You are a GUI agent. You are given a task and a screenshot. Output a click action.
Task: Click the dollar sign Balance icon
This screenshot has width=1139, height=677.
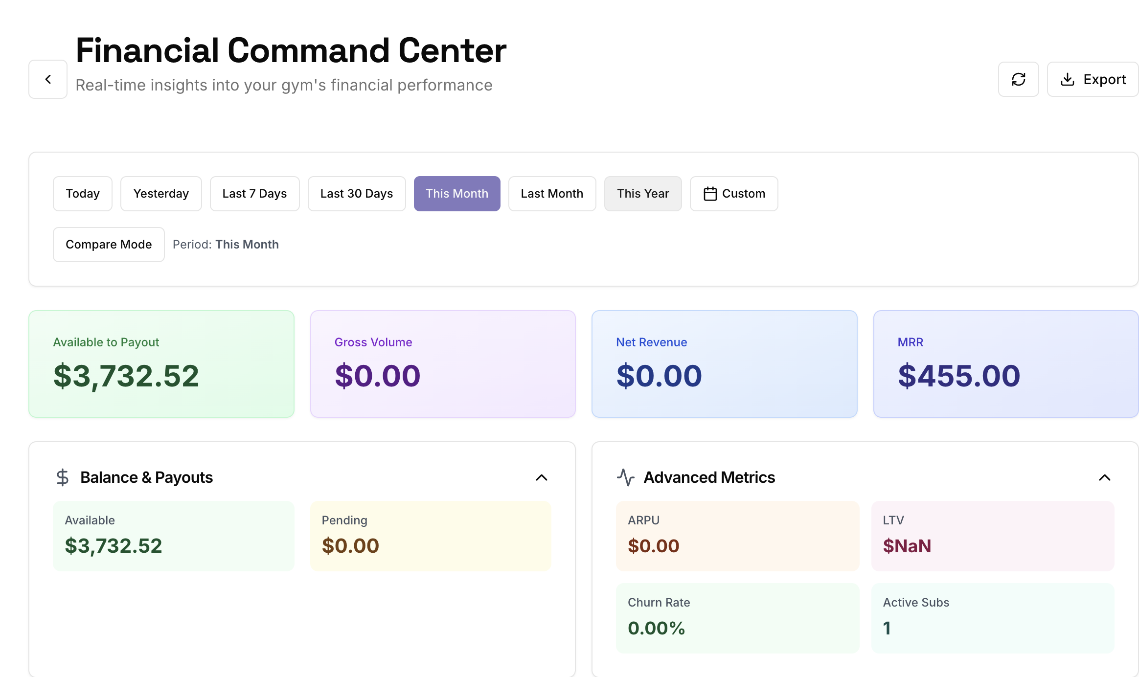63,477
